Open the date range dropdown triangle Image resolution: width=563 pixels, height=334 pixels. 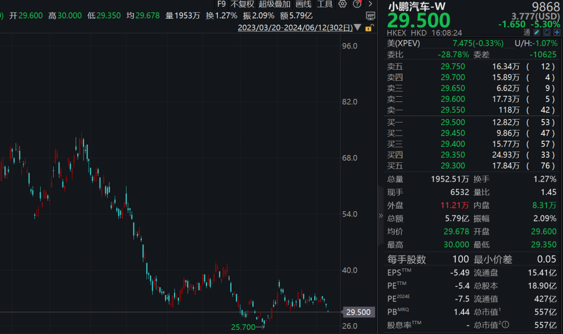[358, 28]
